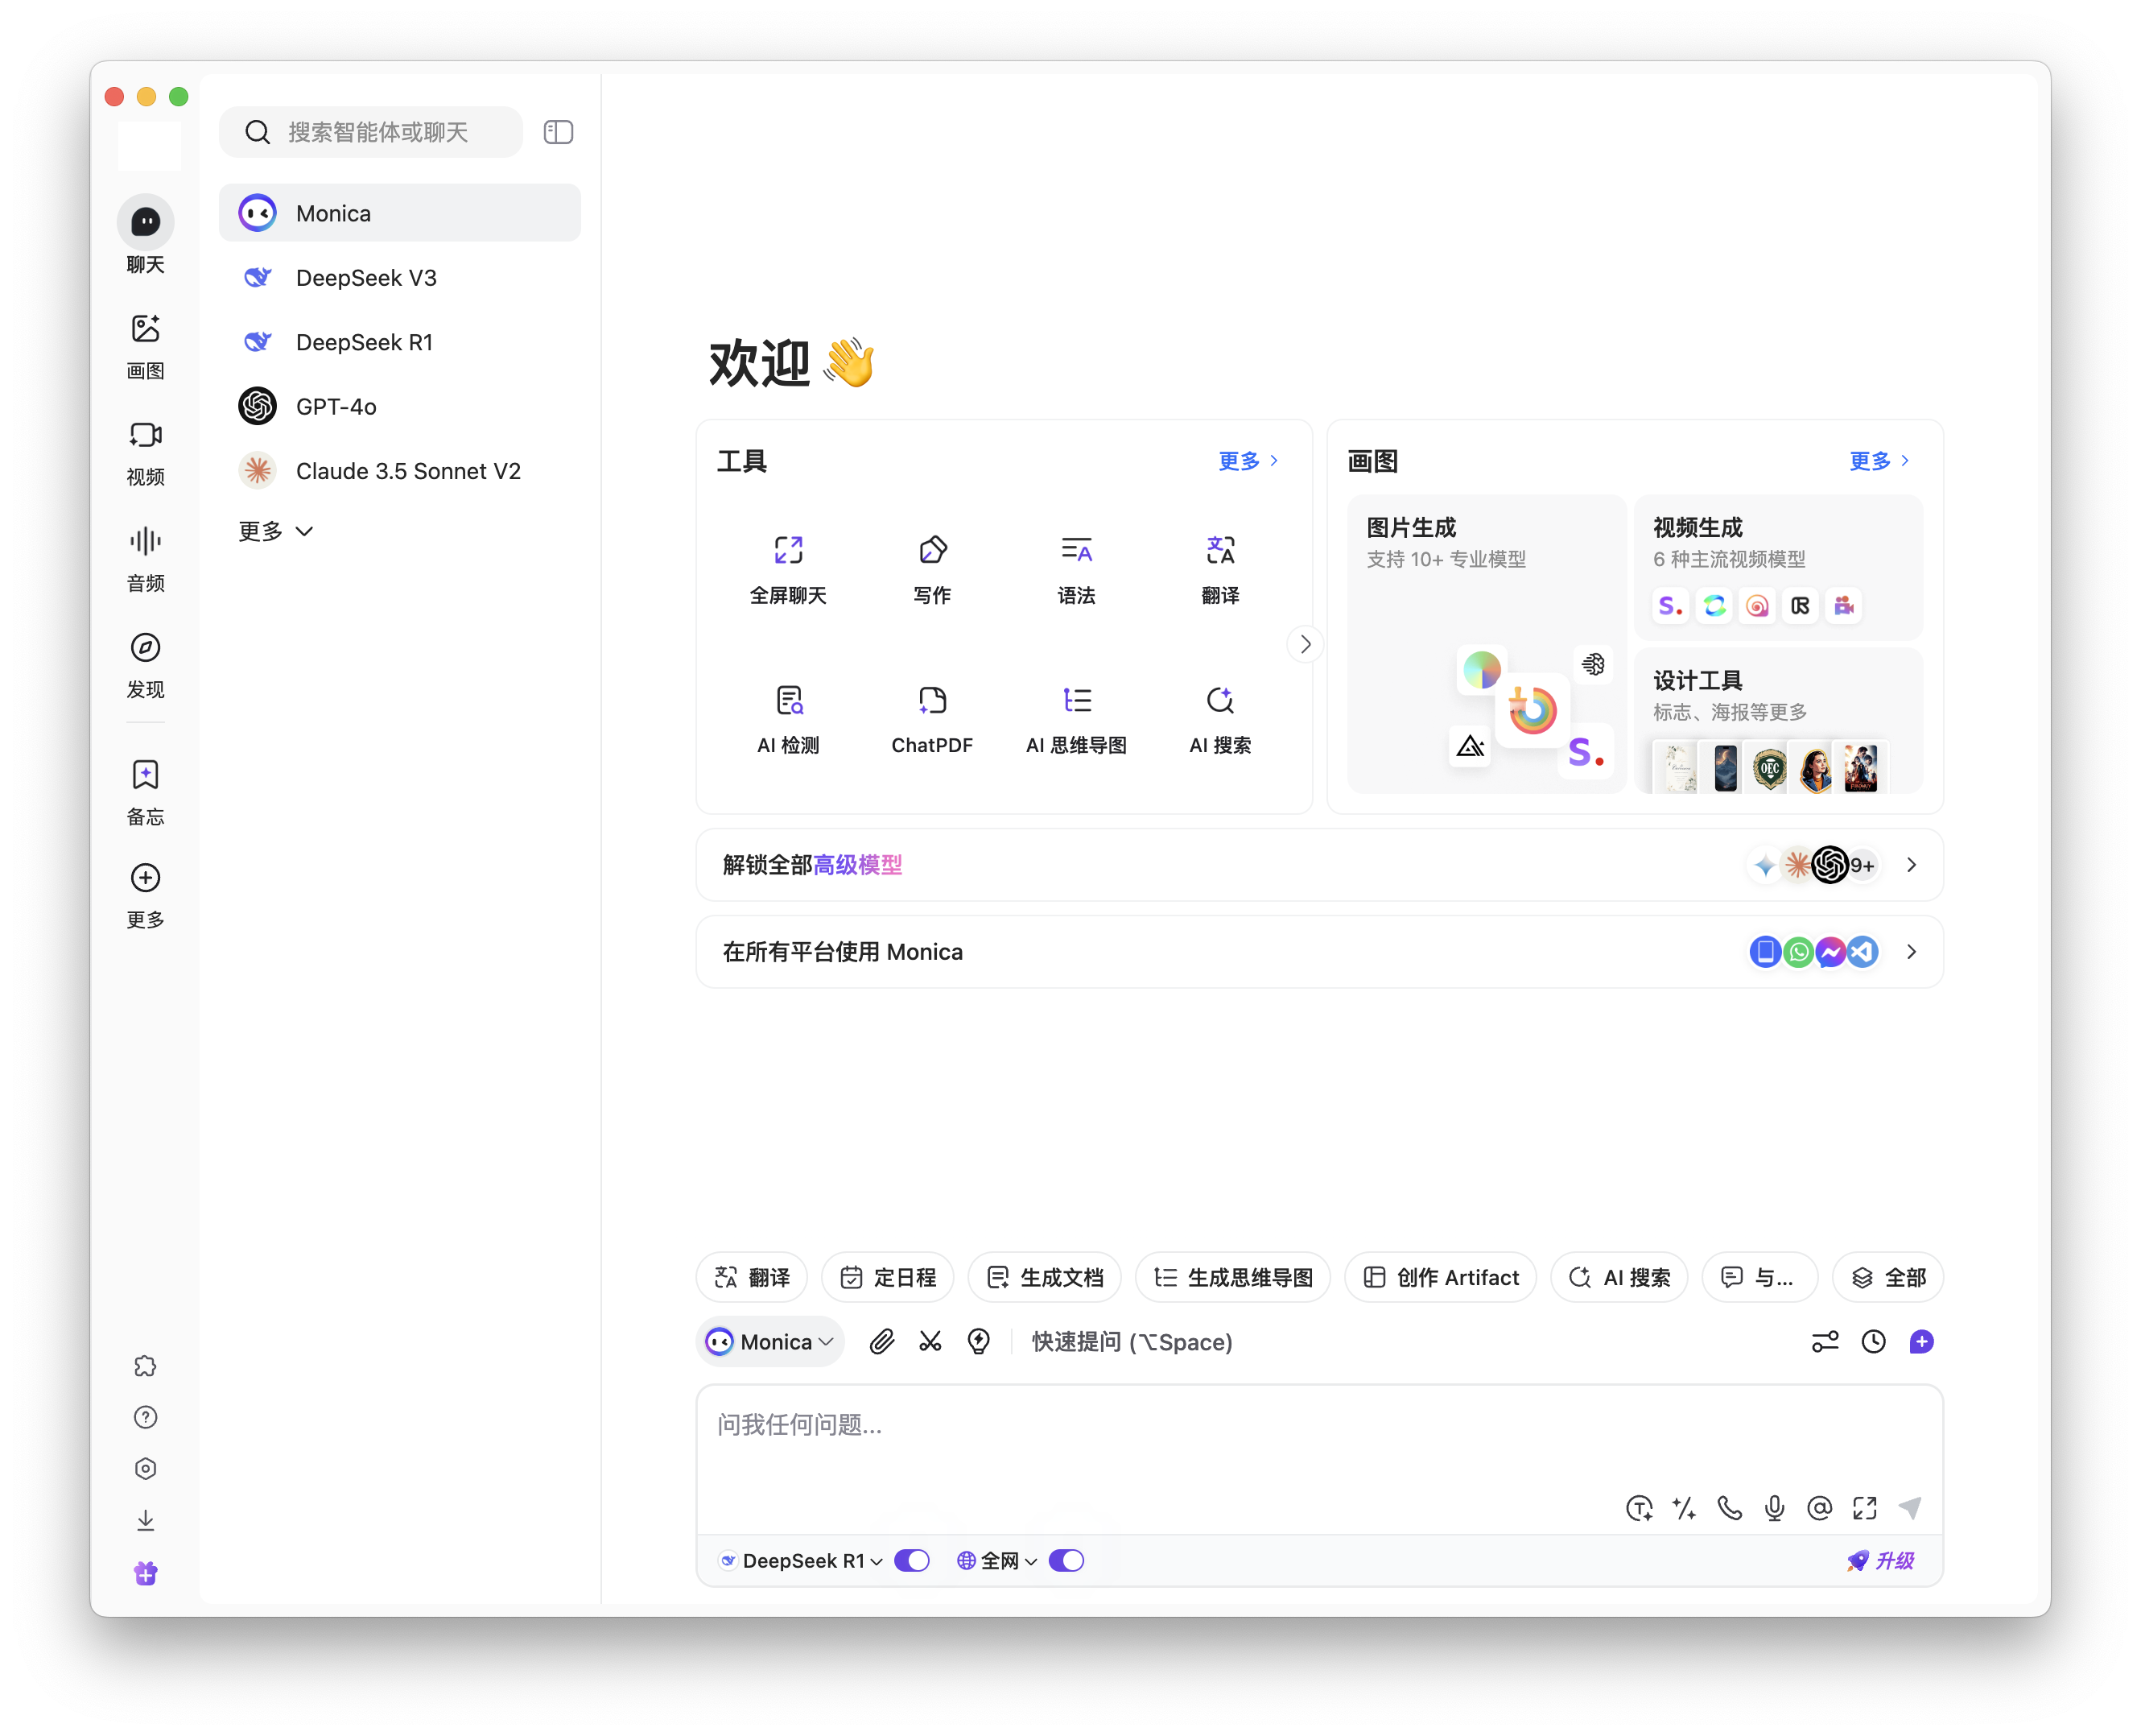Open the 写作 writing tool
Viewport: 2141px width, 1736px height.
(x=931, y=570)
